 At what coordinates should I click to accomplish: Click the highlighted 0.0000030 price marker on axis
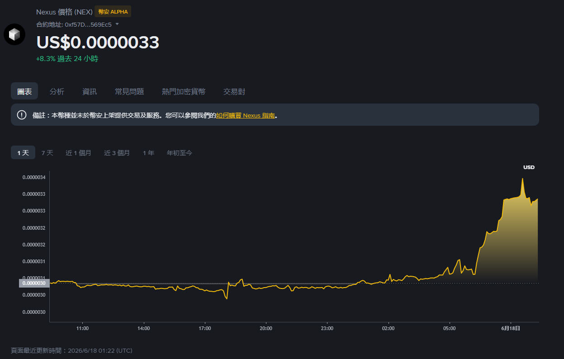pos(34,283)
